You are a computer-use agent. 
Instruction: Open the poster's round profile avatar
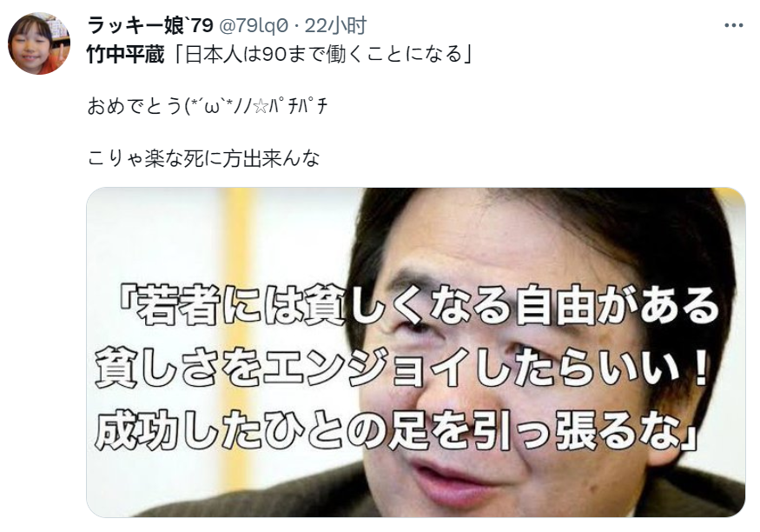pos(39,43)
